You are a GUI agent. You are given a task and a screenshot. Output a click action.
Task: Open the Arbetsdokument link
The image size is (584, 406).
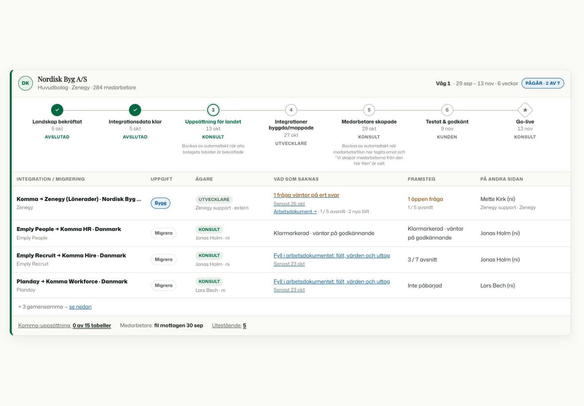[295, 212]
